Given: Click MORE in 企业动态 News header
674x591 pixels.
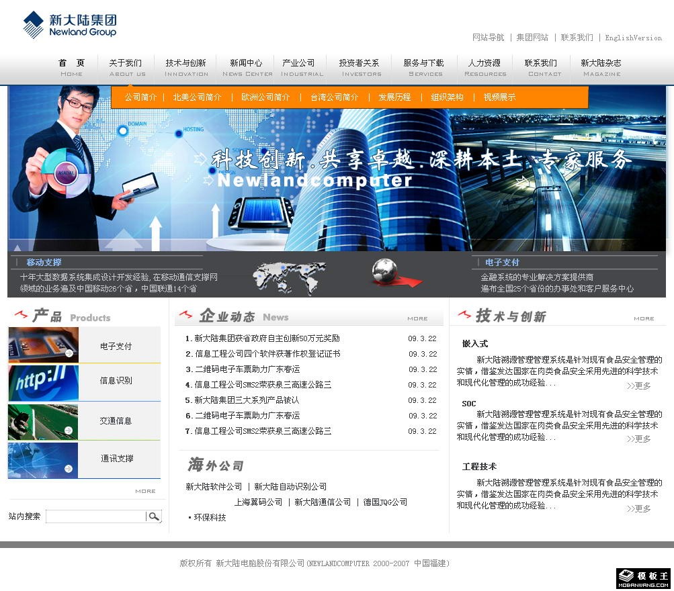Looking at the screenshot, I should pyautogui.click(x=417, y=318).
